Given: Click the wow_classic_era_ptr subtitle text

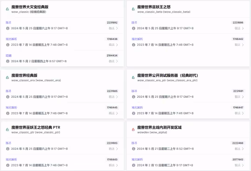Looking at the screenshot, I should [x=167, y=80].
